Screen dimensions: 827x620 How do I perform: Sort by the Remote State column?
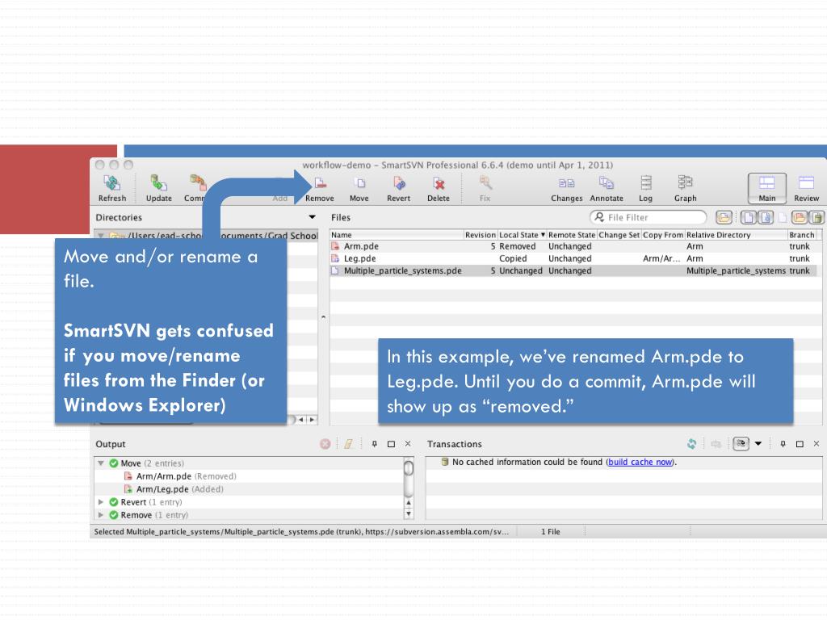[572, 235]
